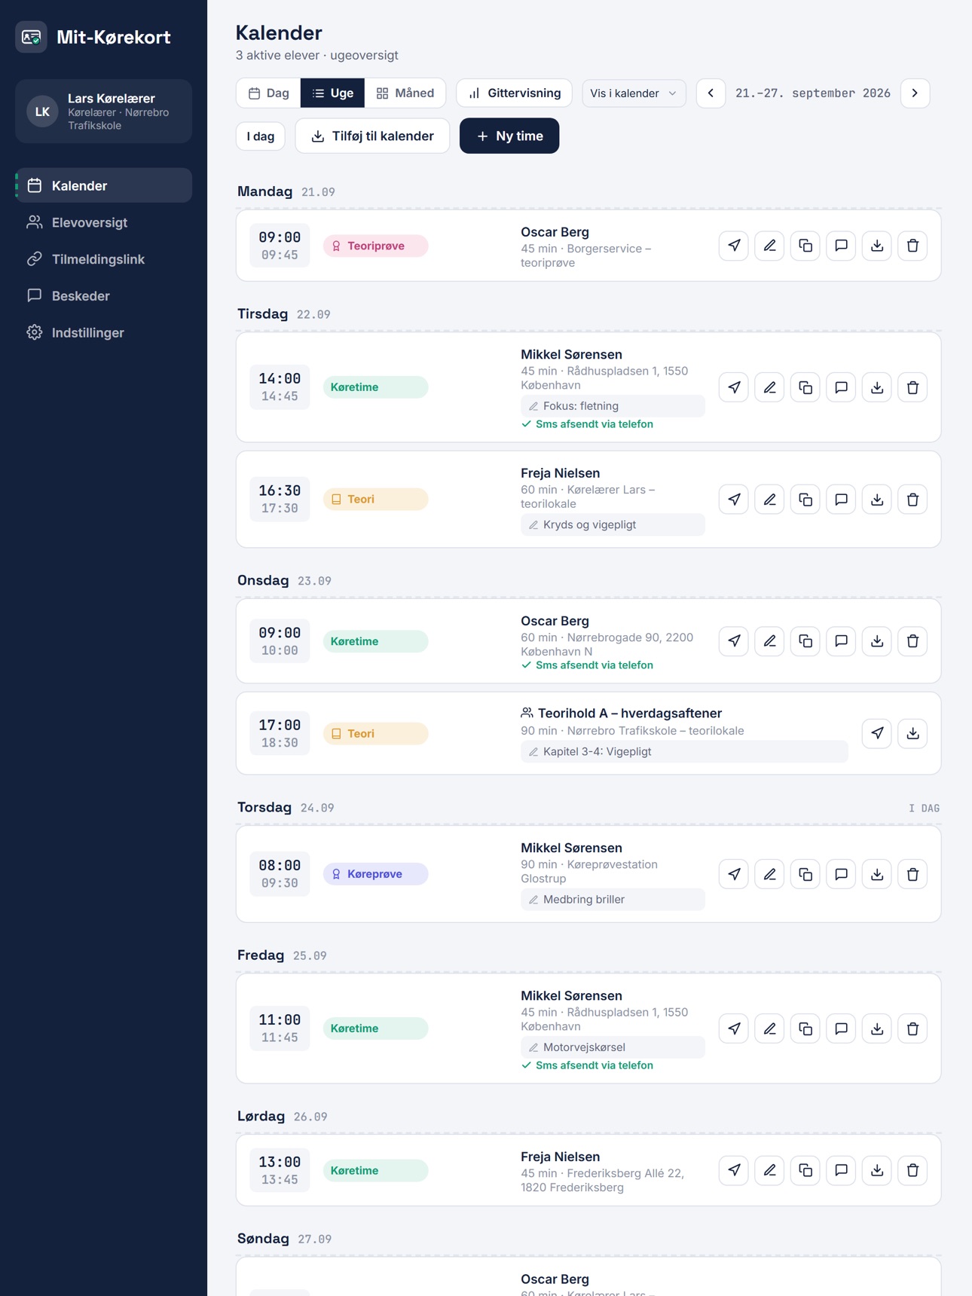Click the date range '21.-27. september 2026'
Viewport: 972px width, 1296px height.
pos(812,93)
